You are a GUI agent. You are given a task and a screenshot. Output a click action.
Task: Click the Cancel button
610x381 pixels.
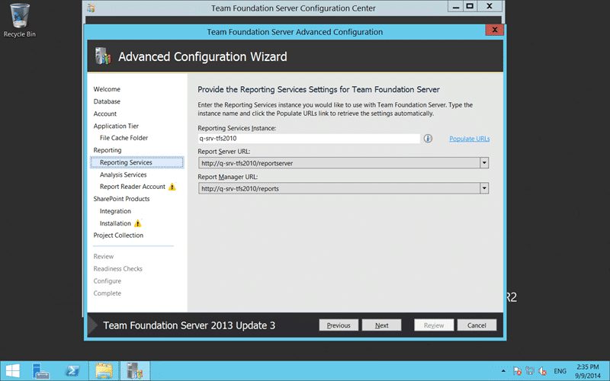click(477, 325)
